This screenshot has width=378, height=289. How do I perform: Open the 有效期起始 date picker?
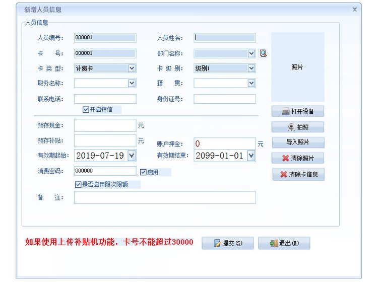pyautogui.click(x=132, y=156)
